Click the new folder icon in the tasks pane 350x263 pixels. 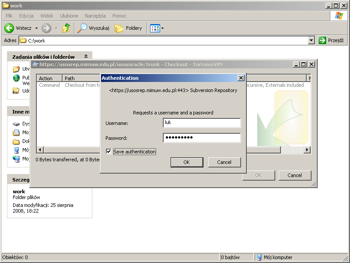tap(16, 69)
